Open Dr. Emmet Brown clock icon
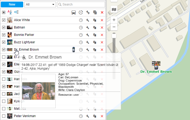The width and height of the screenshot is (190, 120). click(81, 50)
